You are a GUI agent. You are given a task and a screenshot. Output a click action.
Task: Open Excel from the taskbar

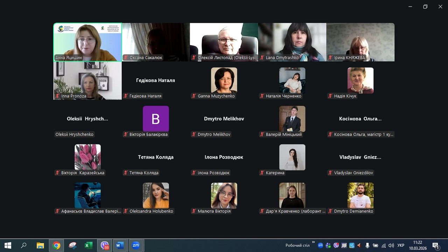(88, 245)
